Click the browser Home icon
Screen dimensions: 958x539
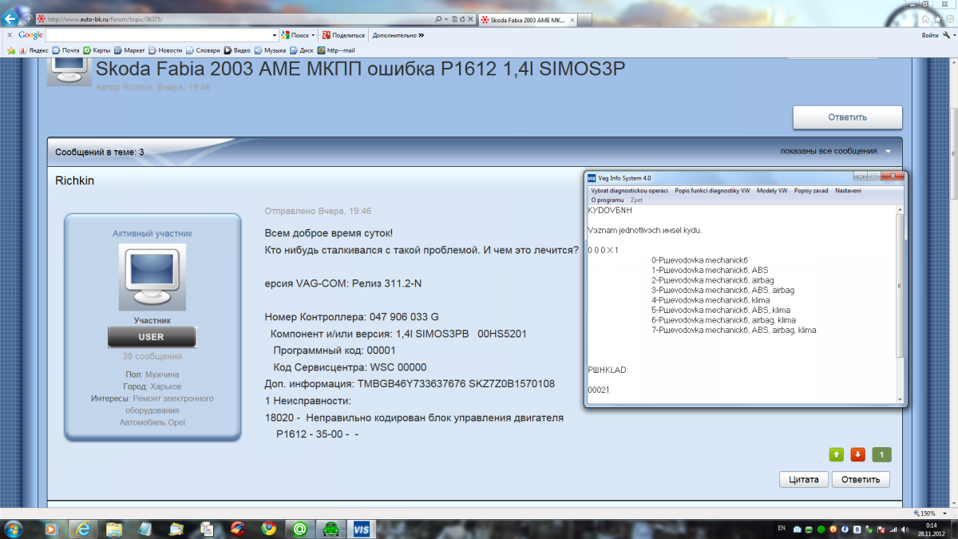click(x=926, y=18)
